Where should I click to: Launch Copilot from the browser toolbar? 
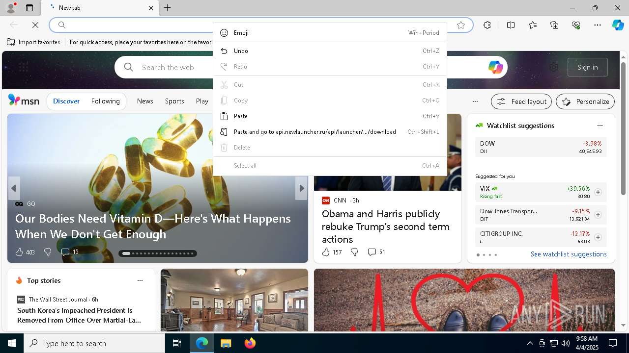[618, 25]
